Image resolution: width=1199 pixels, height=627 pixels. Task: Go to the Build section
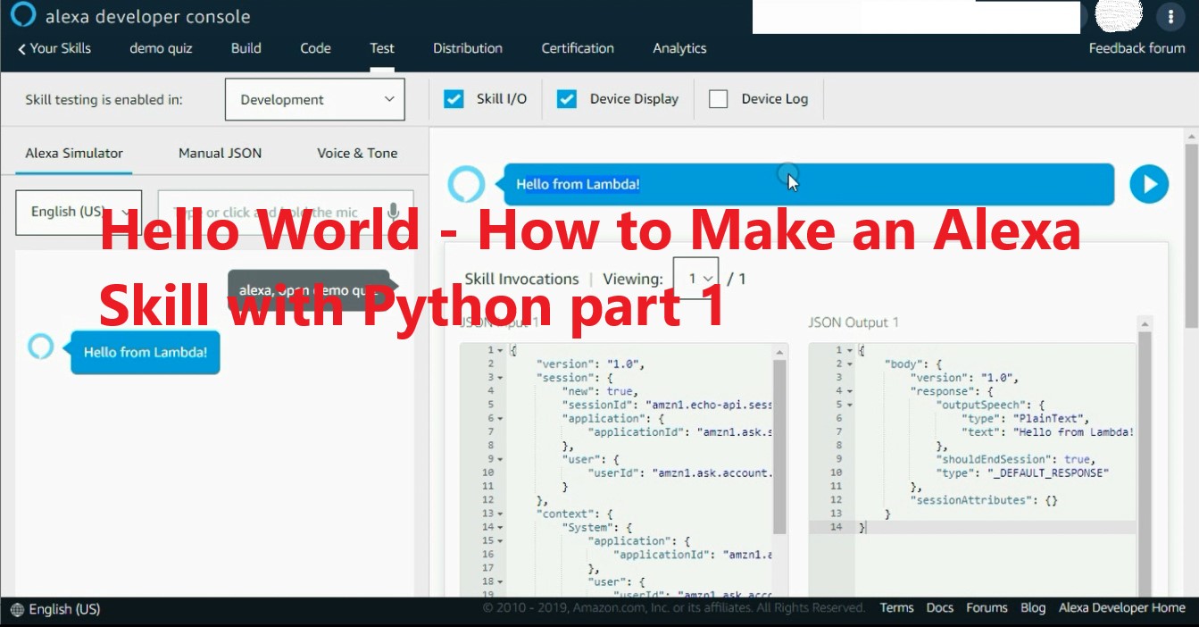tap(246, 48)
